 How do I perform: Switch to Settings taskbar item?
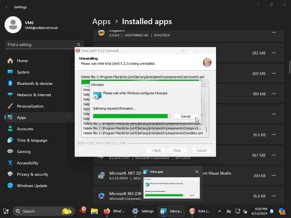coord(143,211)
